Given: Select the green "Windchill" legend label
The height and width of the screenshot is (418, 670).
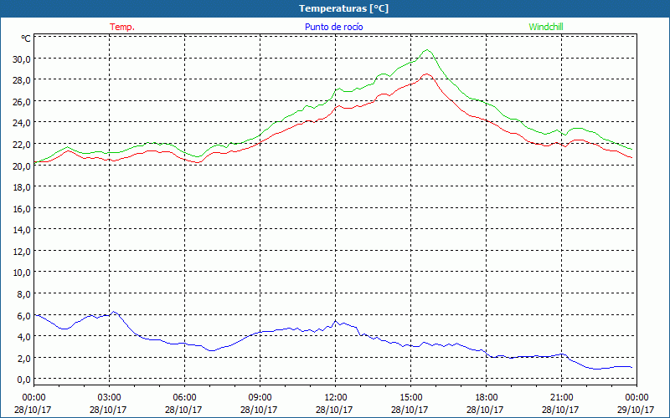Looking at the screenshot, I should click(x=546, y=27).
